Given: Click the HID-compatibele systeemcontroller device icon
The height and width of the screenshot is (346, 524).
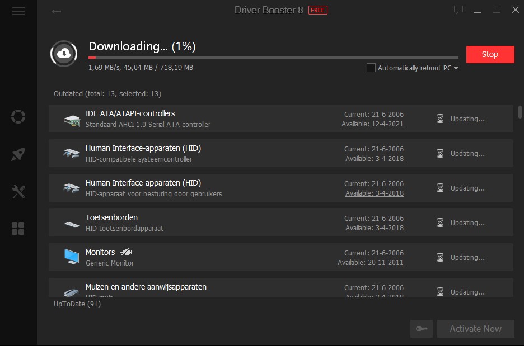Looking at the screenshot, I should [x=72, y=153].
